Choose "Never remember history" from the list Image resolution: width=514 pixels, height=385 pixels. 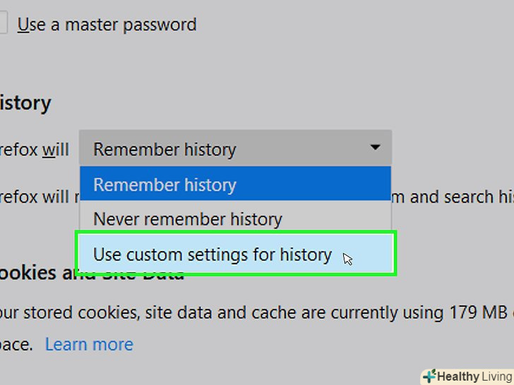click(x=188, y=219)
